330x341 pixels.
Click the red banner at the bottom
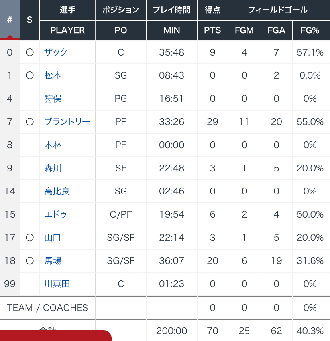pos(55,335)
